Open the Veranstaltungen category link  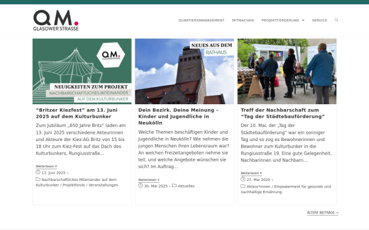(x=103, y=185)
